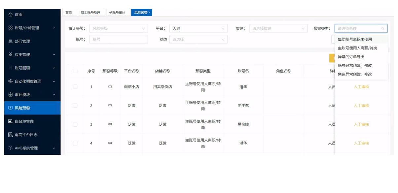
Task: Open the 审计等级 risk level dropdown
Action: tap(118, 28)
